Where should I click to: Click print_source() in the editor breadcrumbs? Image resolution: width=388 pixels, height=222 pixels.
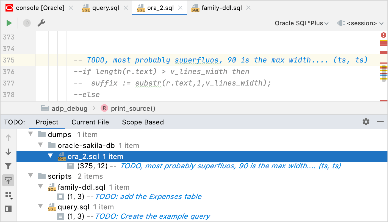coord(133,109)
